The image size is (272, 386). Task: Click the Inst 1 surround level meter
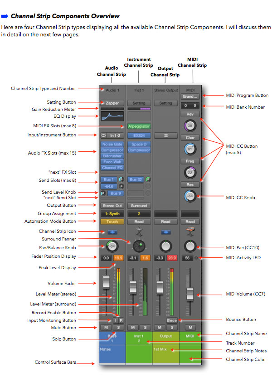pos(145,292)
